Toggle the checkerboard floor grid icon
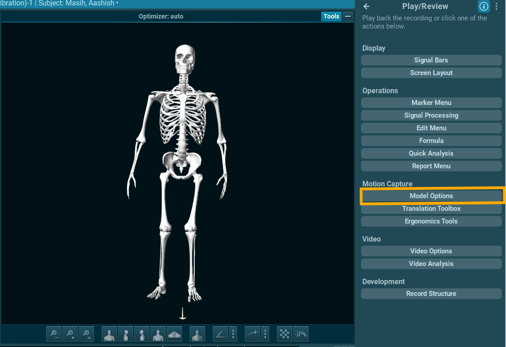506x347 pixels. tap(284, 334)
